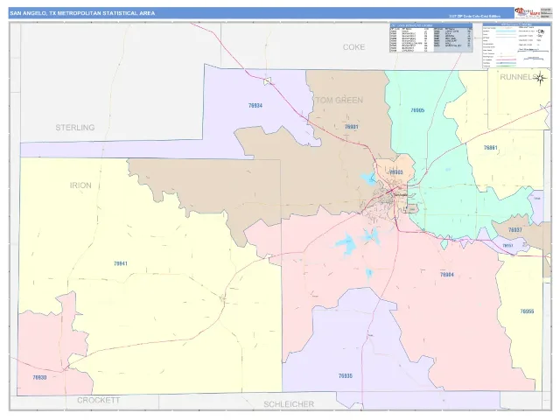Select the TOM GREEN county label

[x=339, y=101]
